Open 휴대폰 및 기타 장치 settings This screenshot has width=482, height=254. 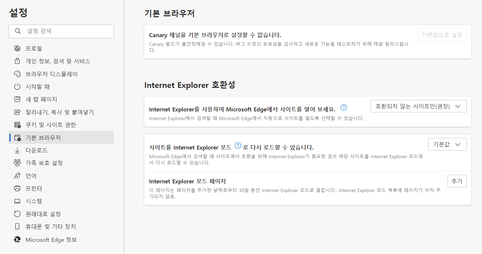point(61,226)
